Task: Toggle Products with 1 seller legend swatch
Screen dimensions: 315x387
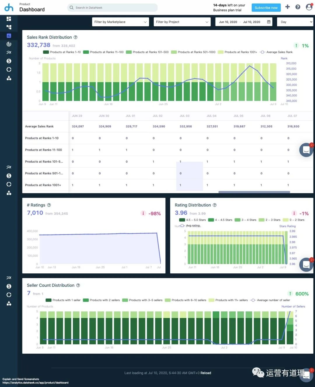Action: pos(63,300)
